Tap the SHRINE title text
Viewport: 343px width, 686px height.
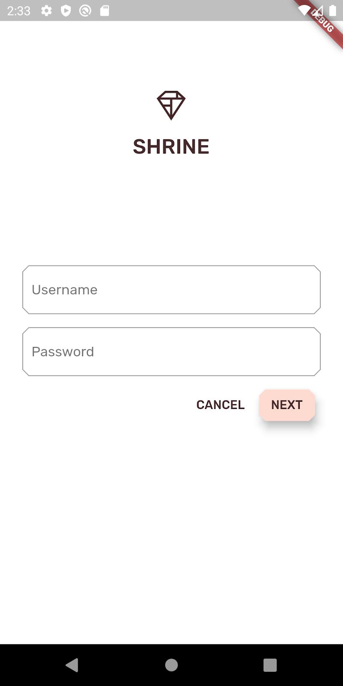click(171, 147)
